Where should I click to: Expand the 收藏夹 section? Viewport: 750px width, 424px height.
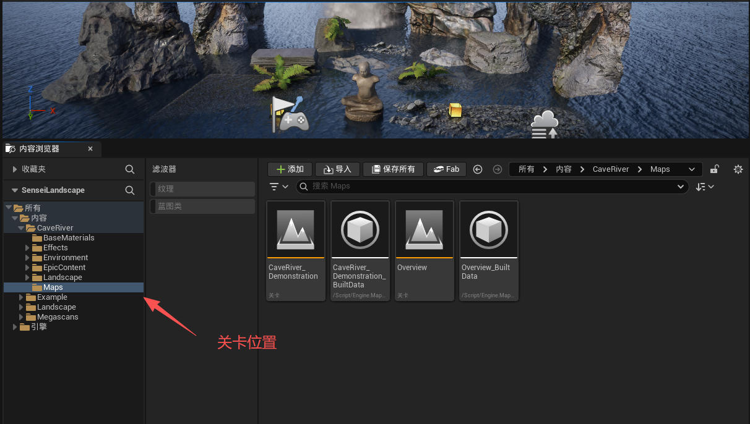point(15,169)
